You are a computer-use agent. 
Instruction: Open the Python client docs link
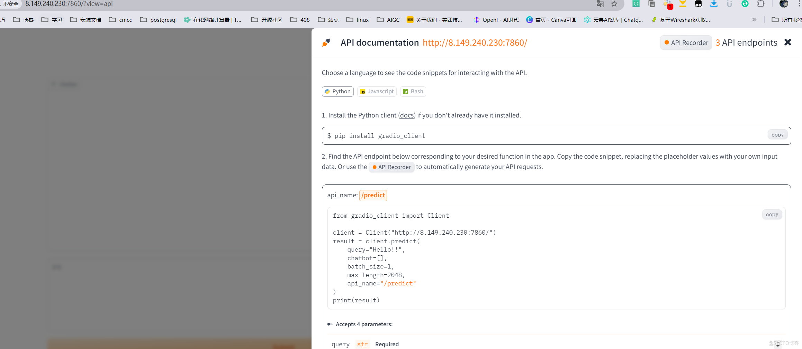(407, 115)
